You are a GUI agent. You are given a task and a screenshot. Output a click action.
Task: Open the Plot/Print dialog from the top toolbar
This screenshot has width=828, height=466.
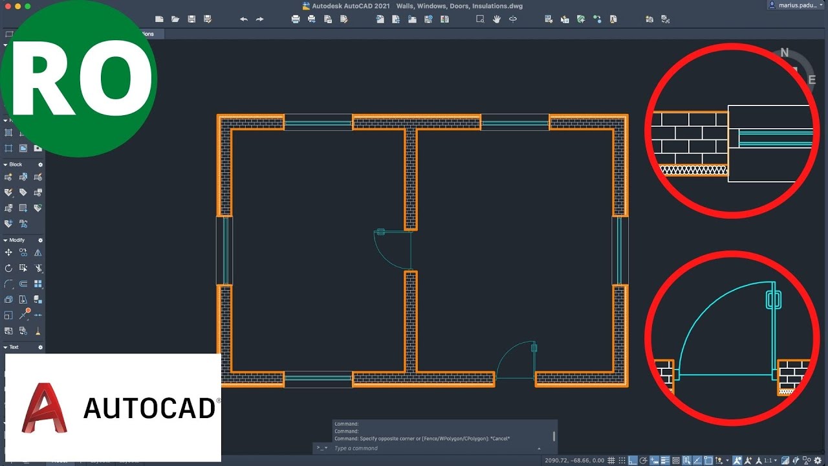[296, 19]
